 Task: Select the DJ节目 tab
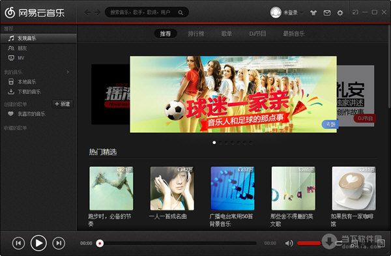click(257, 34)
